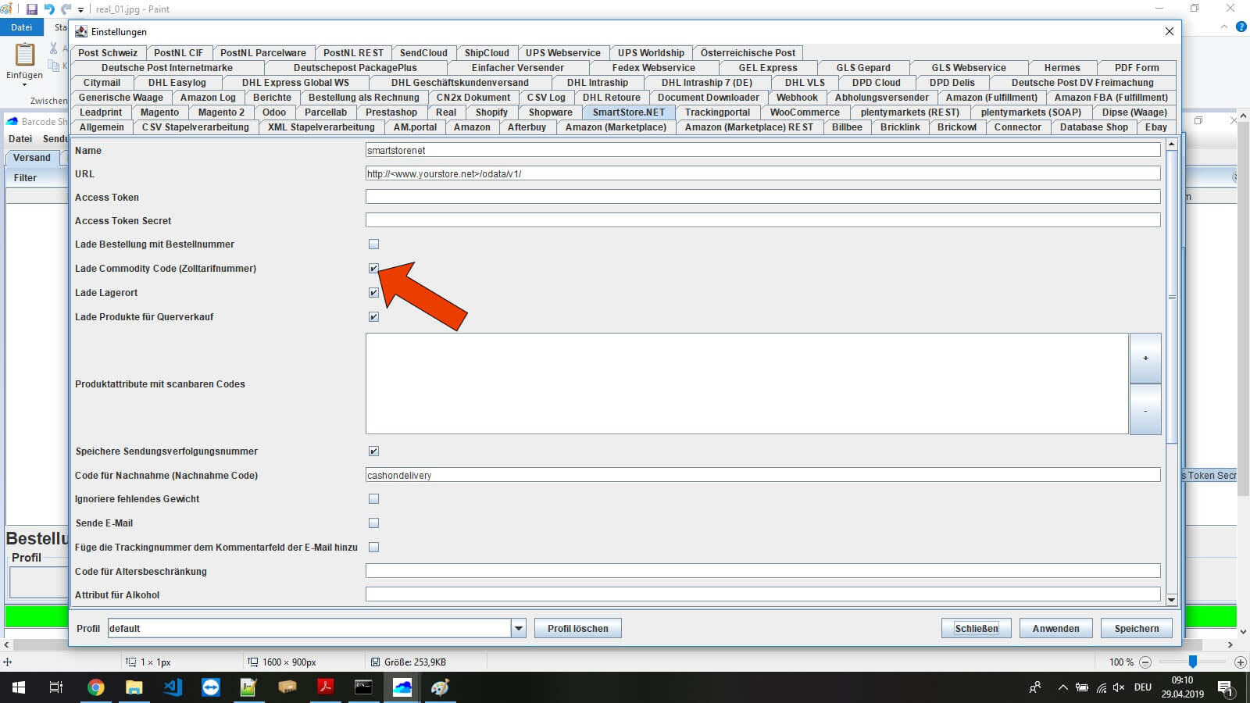Click the Einfügen clipboard icon in Paint

coord(25,55)
